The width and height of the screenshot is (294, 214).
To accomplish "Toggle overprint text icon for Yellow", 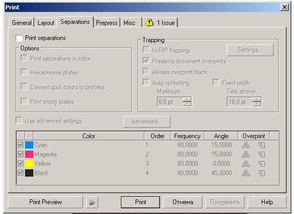I will (246, 164).
